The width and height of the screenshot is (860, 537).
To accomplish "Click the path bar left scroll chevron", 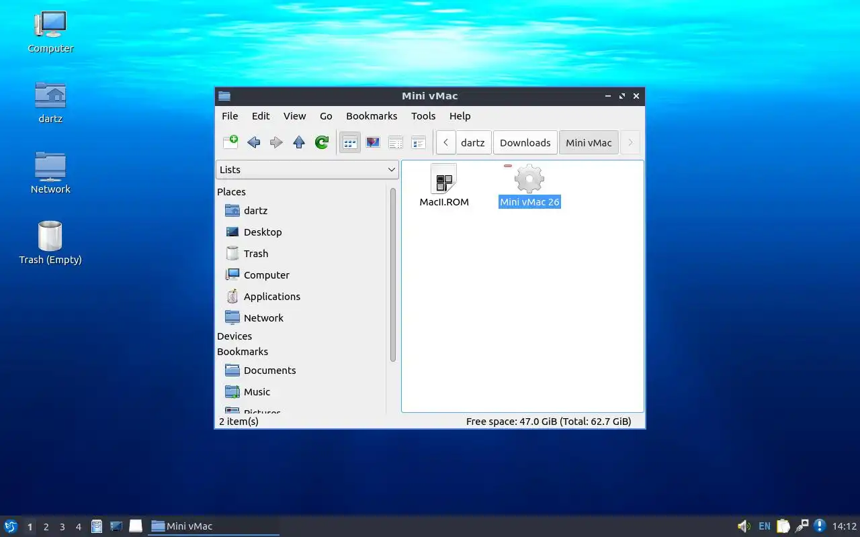I will tap(445, 142).
